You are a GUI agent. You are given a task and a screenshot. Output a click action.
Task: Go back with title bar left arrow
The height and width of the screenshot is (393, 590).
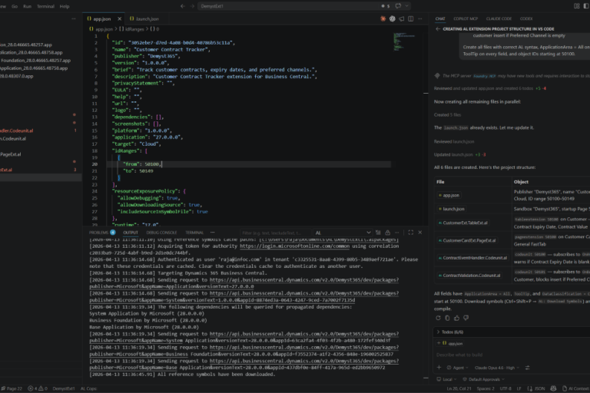183,6
